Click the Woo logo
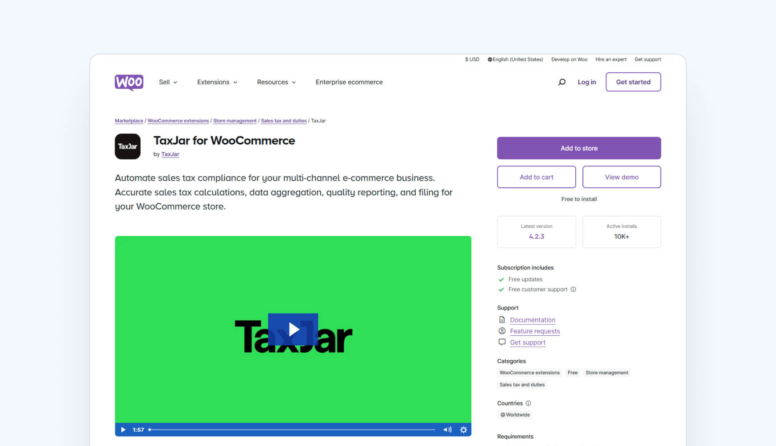The height and width of the screenshot is (446, 776). pos(129,83)
